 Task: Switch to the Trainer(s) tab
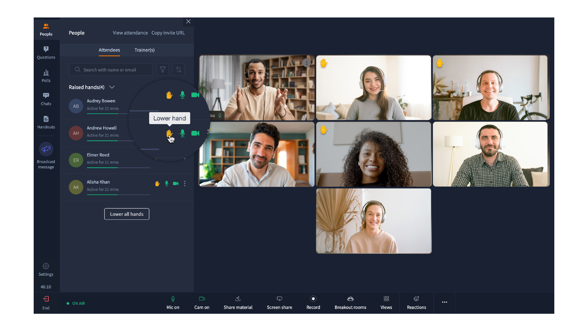tap(145, 50)
